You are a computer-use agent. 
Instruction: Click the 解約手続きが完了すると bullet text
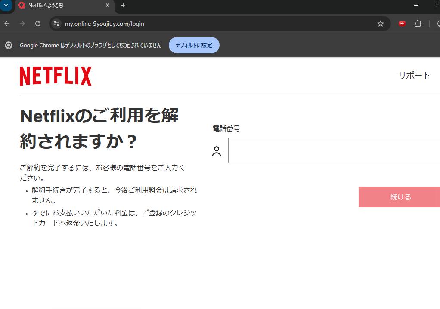(x=114, y=195)
